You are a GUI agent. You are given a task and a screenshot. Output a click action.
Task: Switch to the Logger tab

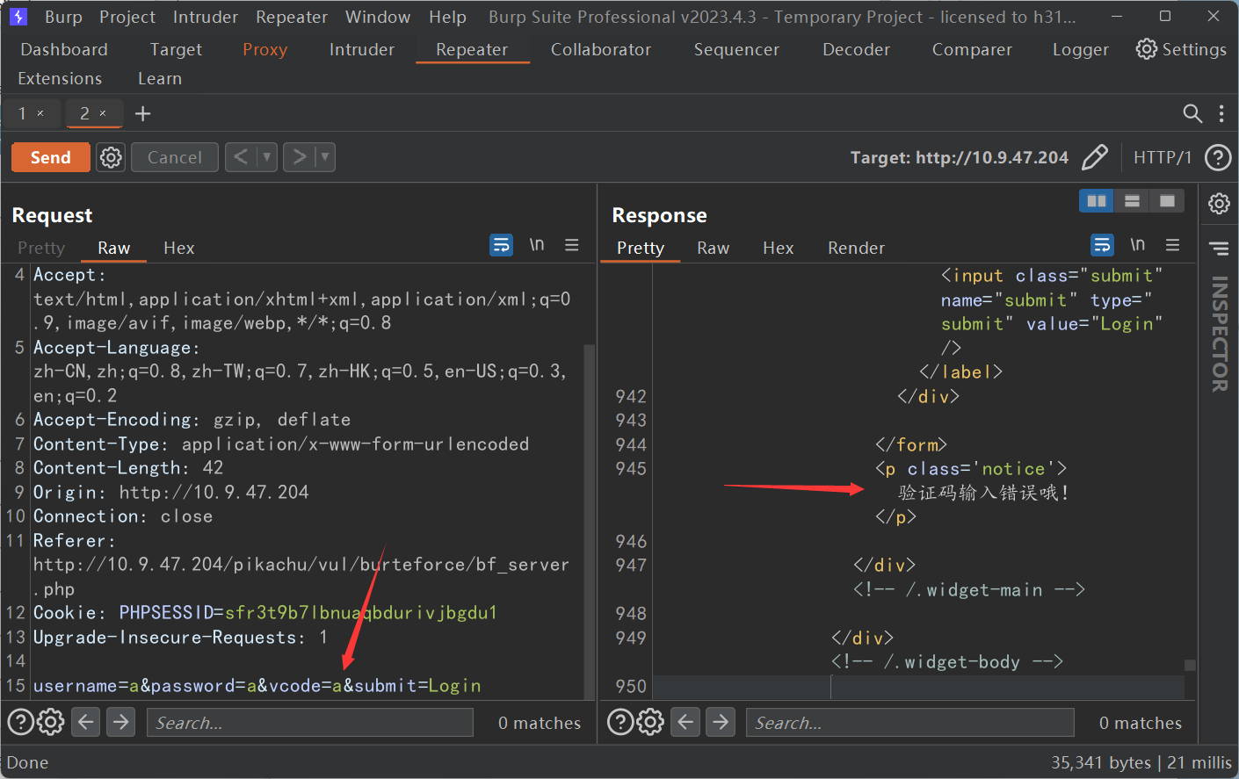click(x=1081, y=49)
